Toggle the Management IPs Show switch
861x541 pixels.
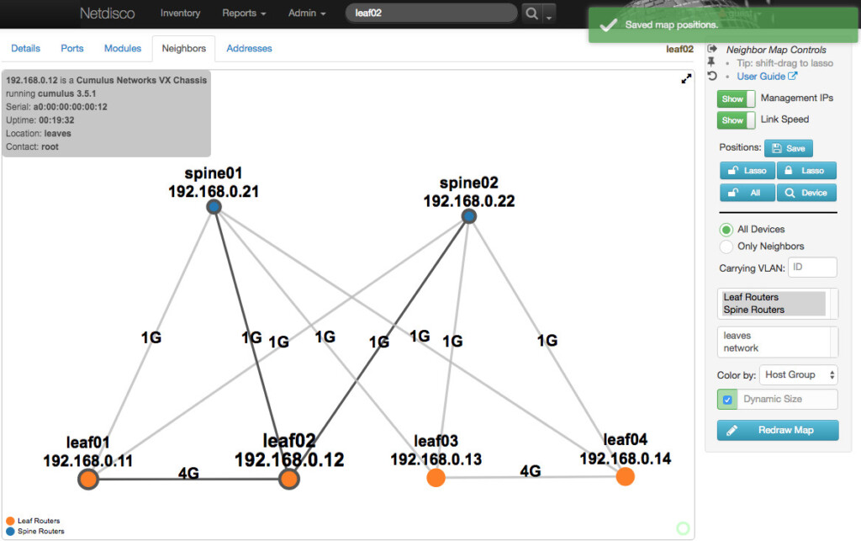pos(736,98)
